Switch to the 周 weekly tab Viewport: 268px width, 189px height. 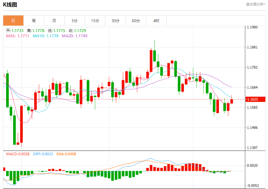(34, 21)
